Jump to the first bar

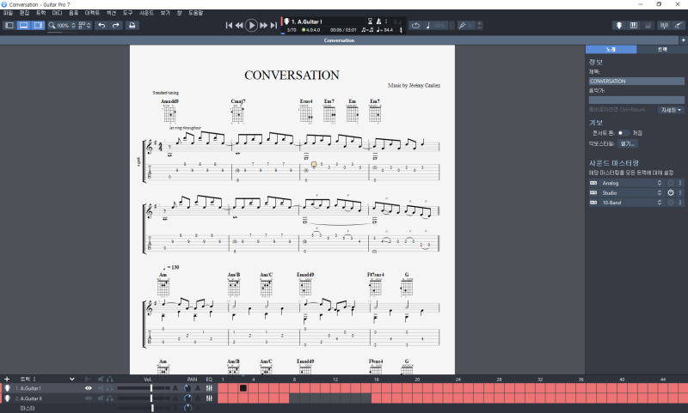[229, 26]
